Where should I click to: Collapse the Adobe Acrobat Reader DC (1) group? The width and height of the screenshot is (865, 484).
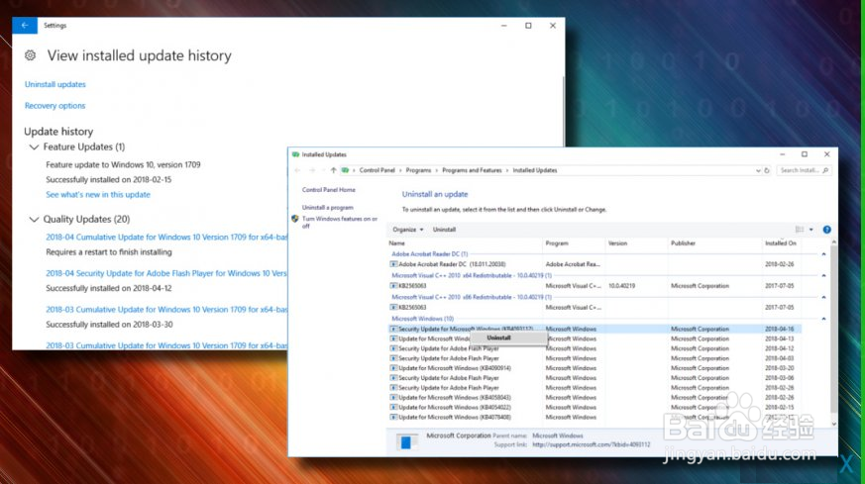823,254
